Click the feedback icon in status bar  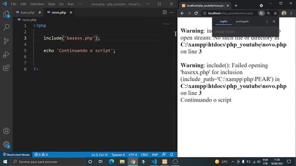[164, 154]
